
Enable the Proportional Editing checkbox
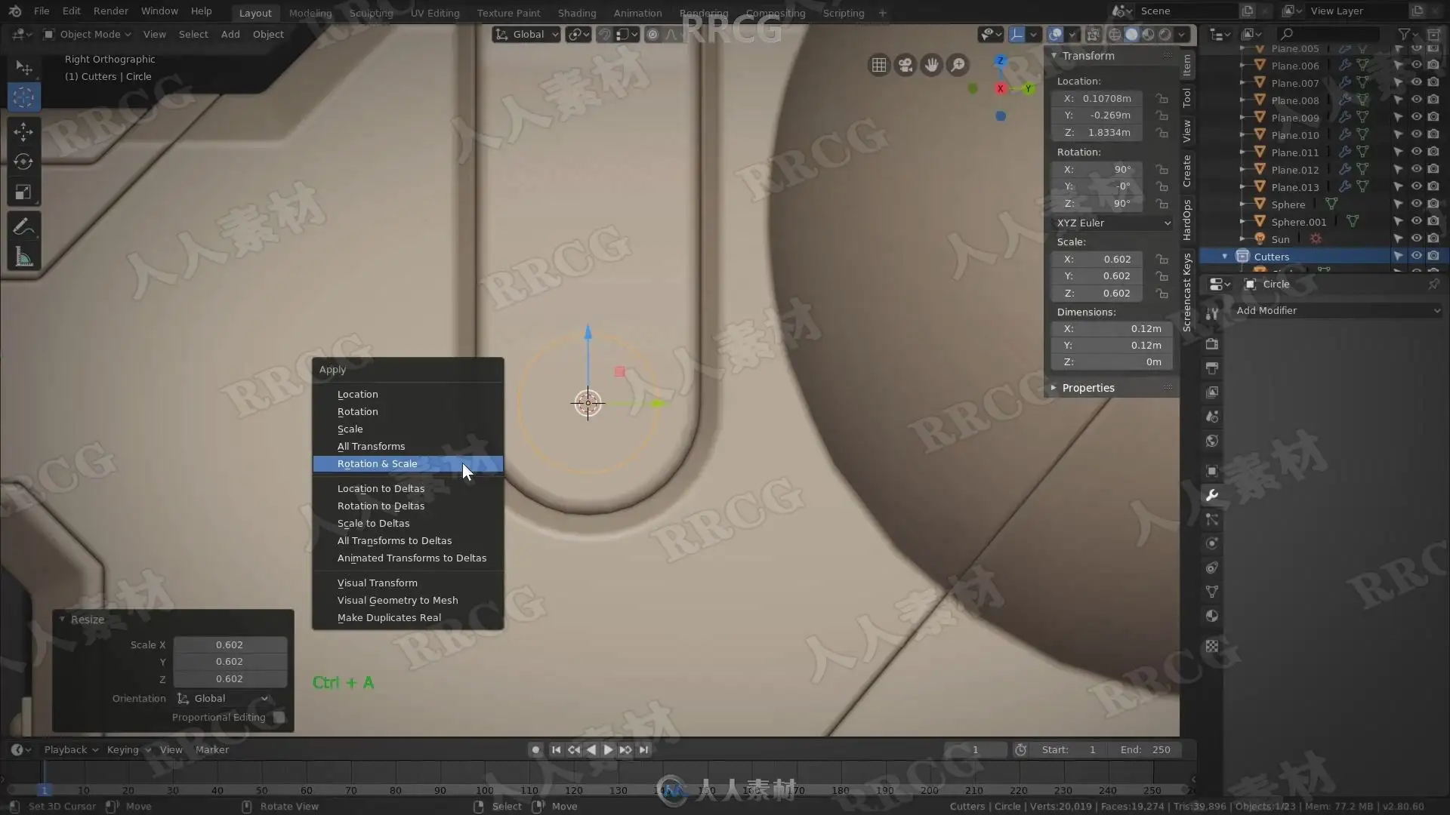pos(279,717)
